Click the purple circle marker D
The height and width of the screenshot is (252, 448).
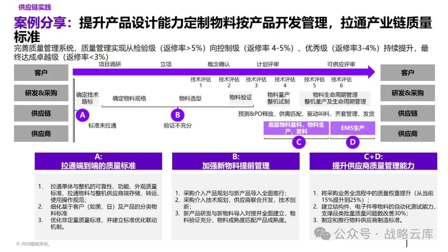[353, 142]
